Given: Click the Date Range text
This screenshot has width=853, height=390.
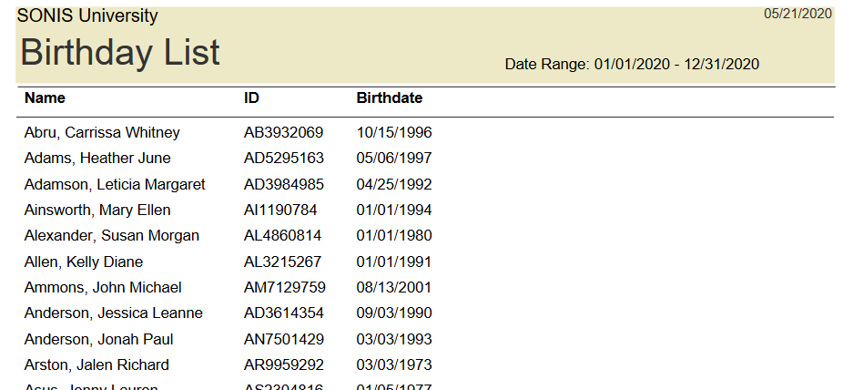Looking at the screenshot, I should [x=632, y=64].
